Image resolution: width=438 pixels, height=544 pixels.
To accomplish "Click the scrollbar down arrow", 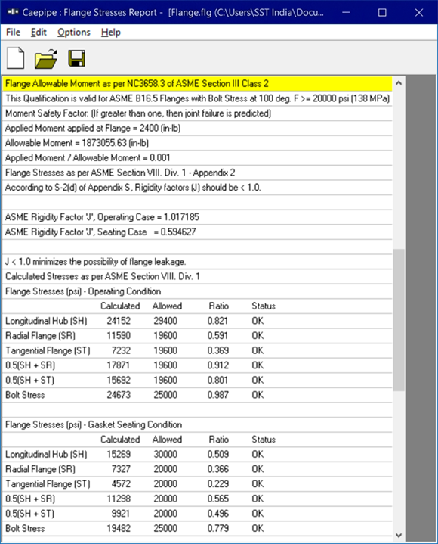I will tap(399, 536).
